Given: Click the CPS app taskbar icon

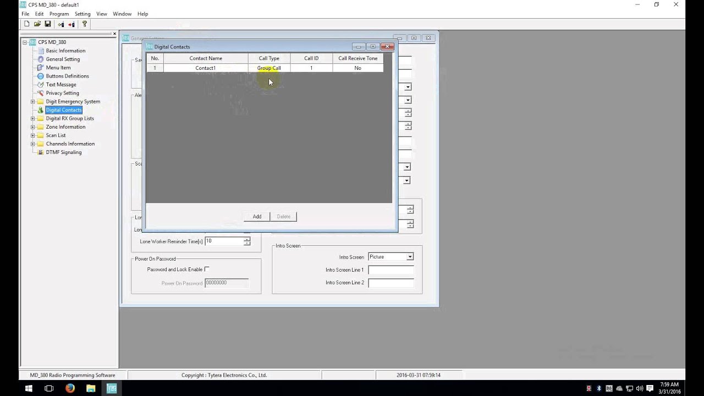Looking at the screenshot, I should coord(112,388).
